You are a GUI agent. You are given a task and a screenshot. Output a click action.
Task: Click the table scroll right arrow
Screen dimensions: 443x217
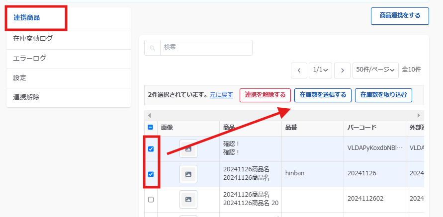(x=419, y=115)
